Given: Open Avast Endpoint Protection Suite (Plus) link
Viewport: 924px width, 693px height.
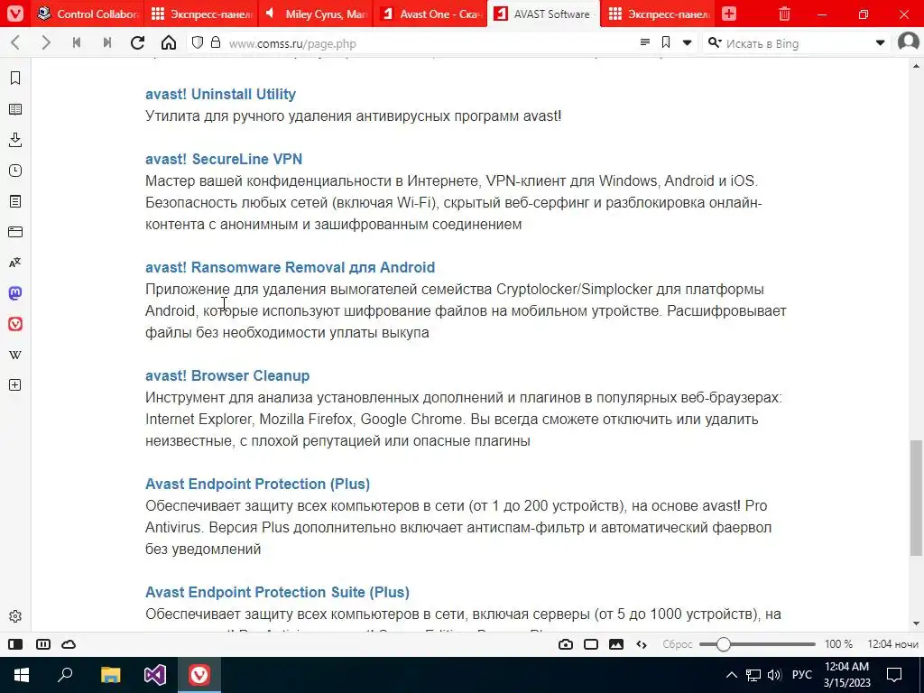Looking at the screenshot, I should (277, 592).
